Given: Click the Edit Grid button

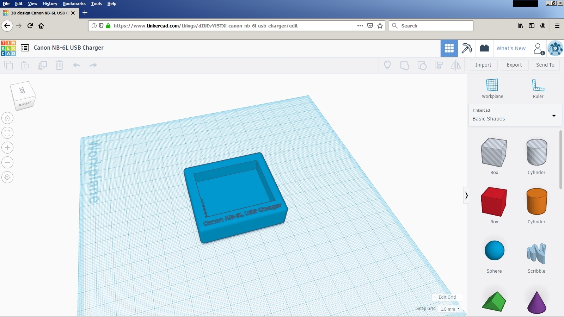Looking at the screenshot, I should click(447, 297).
